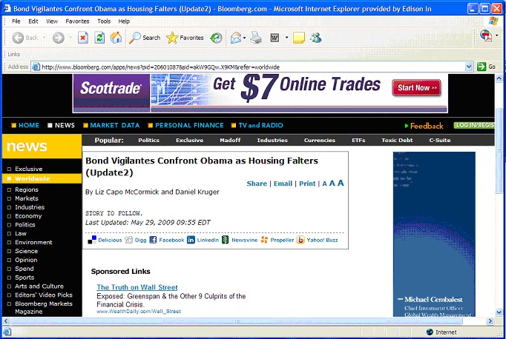Click the Adobe PDF toolbar icon

point(486,36)
